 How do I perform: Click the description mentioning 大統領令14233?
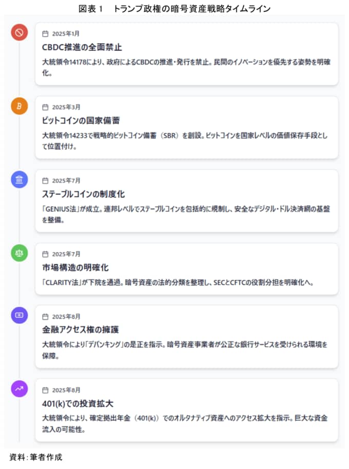click(185, 141)
